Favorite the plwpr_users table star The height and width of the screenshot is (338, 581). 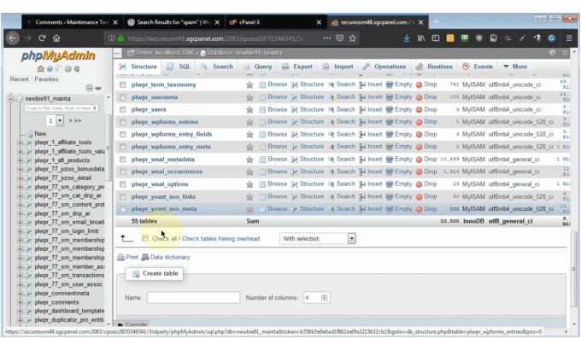(249, 109)
